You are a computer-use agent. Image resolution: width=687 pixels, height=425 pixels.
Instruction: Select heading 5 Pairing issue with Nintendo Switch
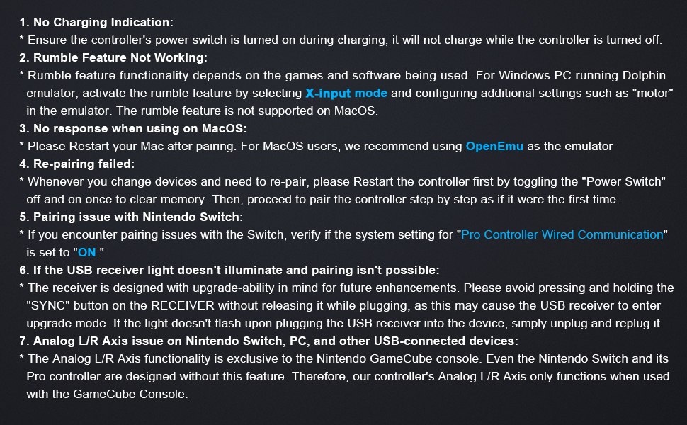coord(131,217)
